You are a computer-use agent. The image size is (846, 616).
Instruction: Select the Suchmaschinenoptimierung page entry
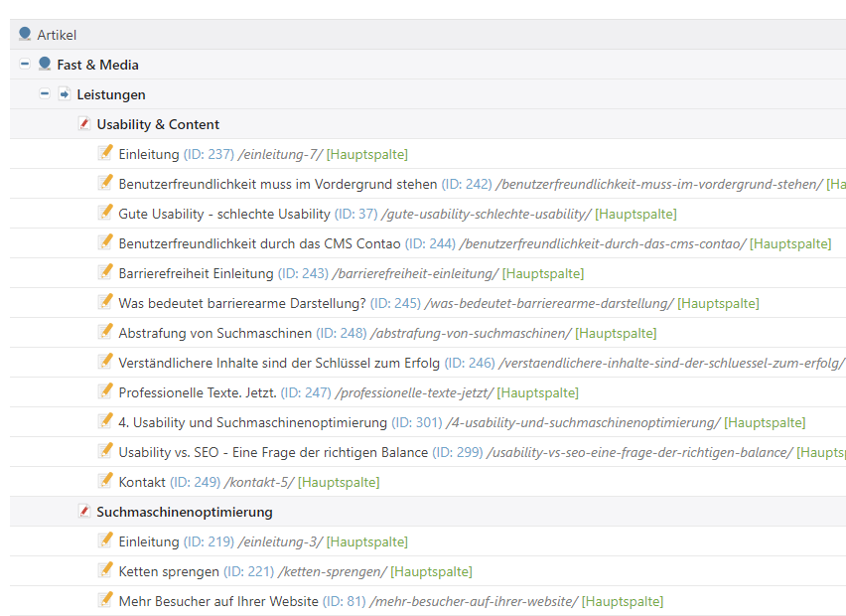[x=185, y=512]
